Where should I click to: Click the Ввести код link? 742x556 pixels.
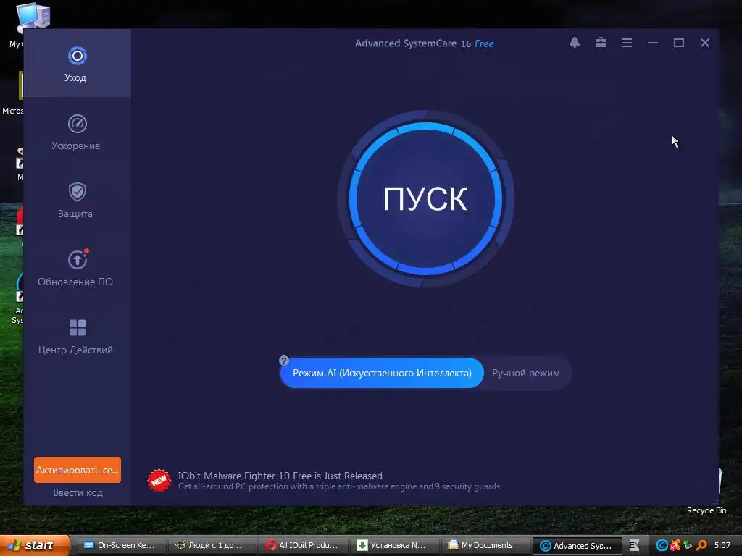tap(78, 492)
